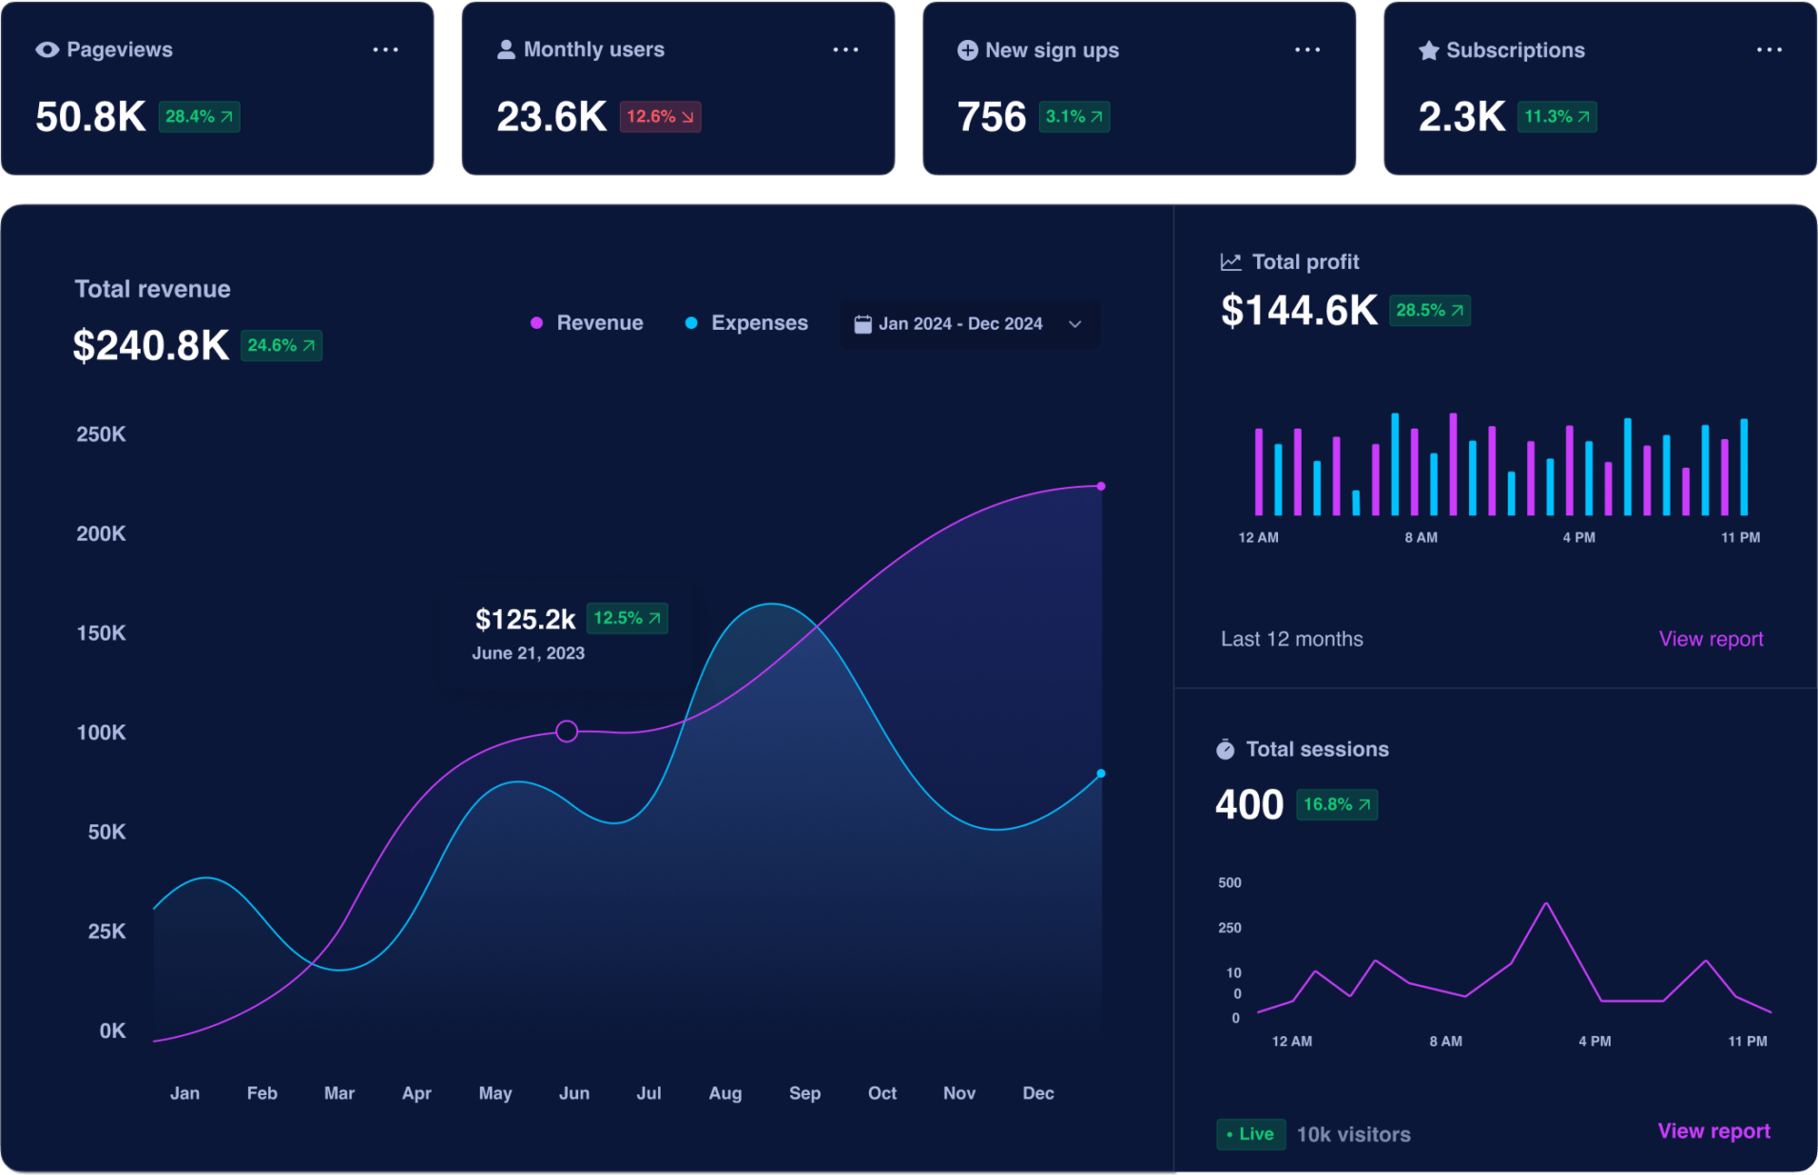Click the 12 AM label on sessions chart
This screenshot has height=1175, width=1818.
coord(1292,1041)
